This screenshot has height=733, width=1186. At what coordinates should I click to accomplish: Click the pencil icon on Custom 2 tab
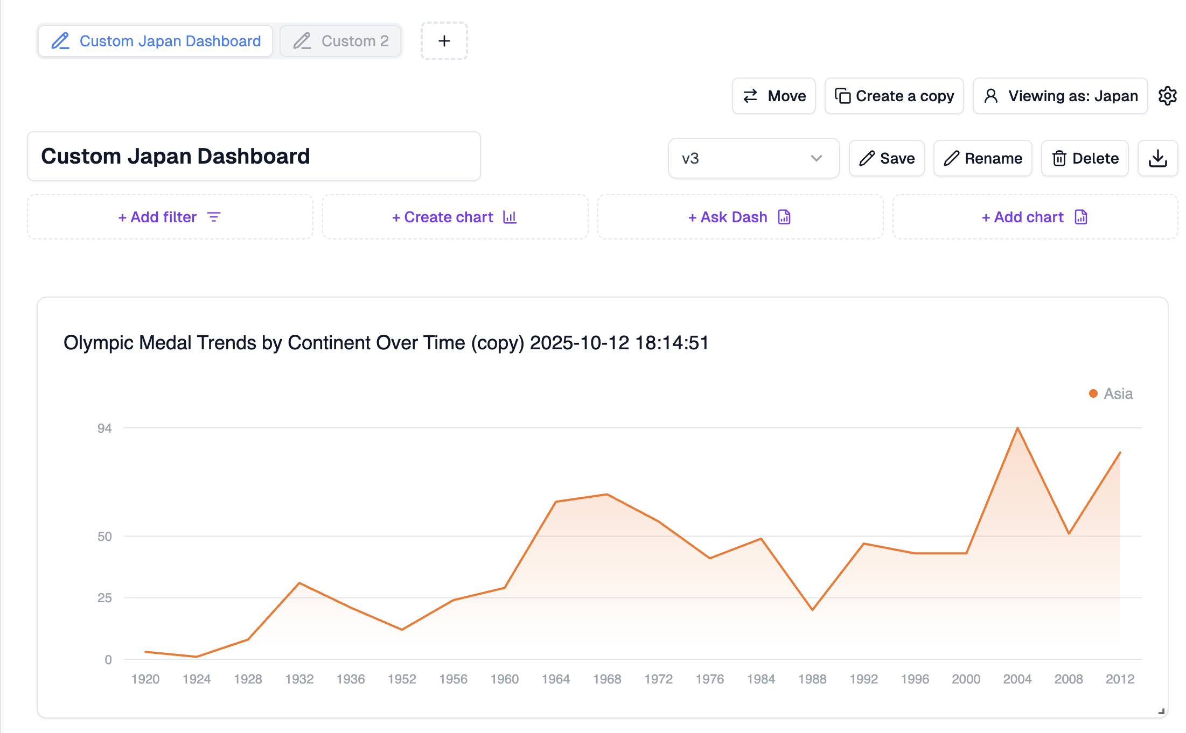[x=302, y=41]
